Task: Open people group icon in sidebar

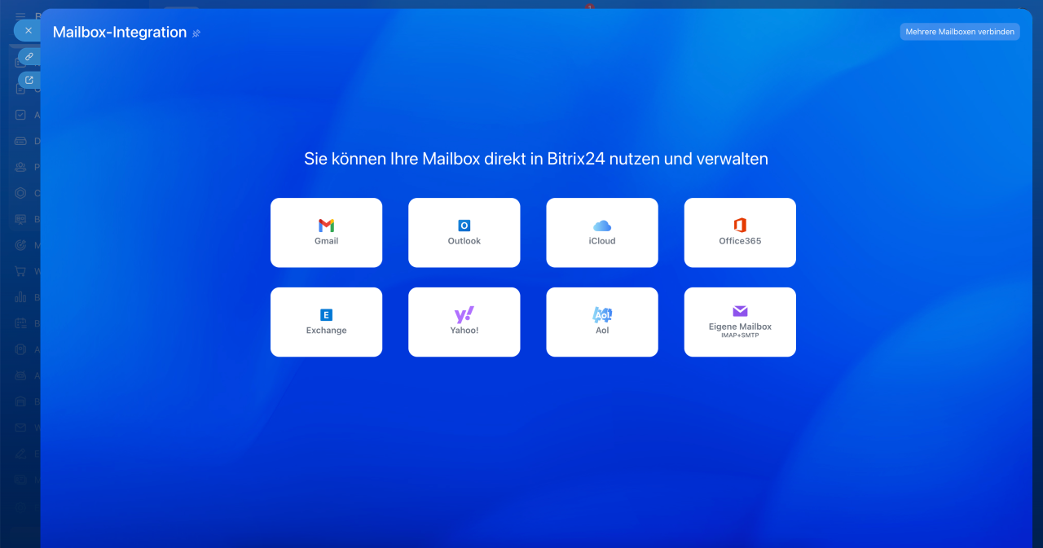Action: pos(20,167)
